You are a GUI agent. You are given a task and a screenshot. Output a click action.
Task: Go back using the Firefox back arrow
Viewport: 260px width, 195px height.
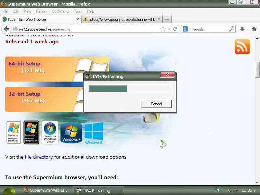point(6,29)
